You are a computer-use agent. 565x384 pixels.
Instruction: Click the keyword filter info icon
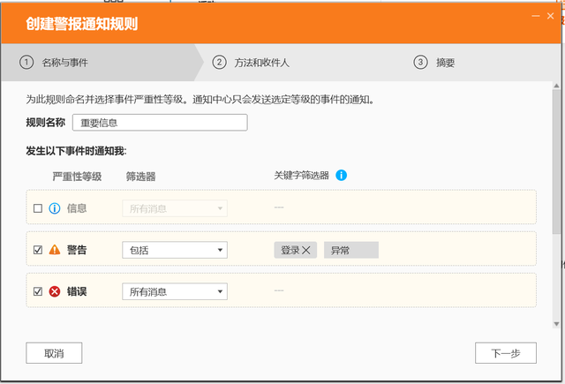pos(341,176)
